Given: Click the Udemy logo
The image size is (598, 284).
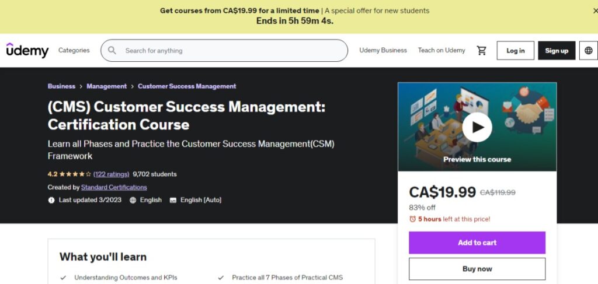Looking at the screenshot, I should pos(27,50).
